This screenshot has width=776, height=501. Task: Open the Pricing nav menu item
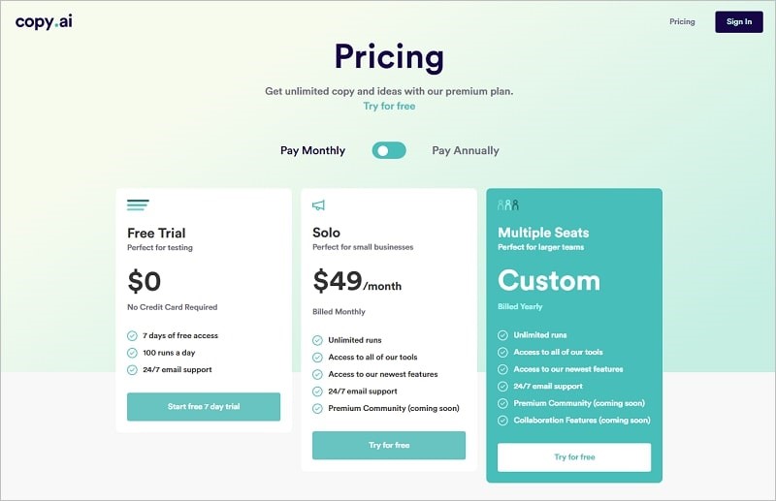click(x=682, y=21)
